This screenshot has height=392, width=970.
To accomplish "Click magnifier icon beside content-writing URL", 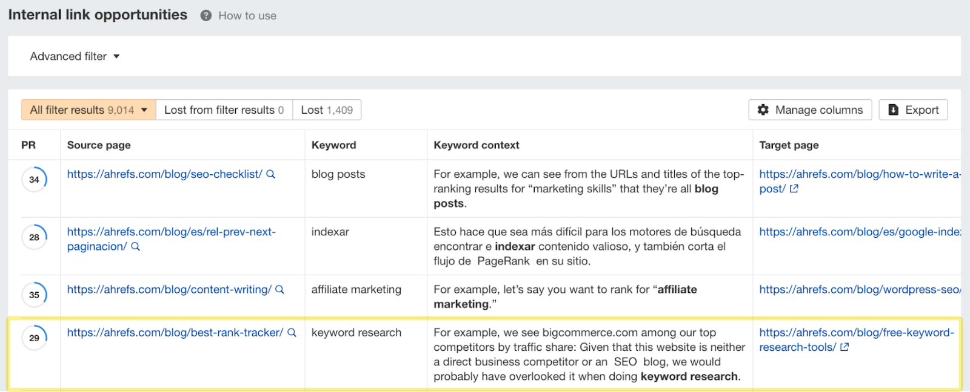I will point(280,290).
